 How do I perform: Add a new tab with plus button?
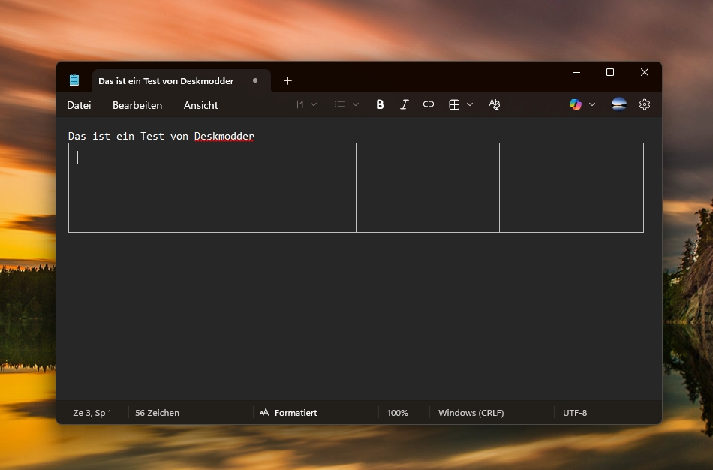point(287,80)
